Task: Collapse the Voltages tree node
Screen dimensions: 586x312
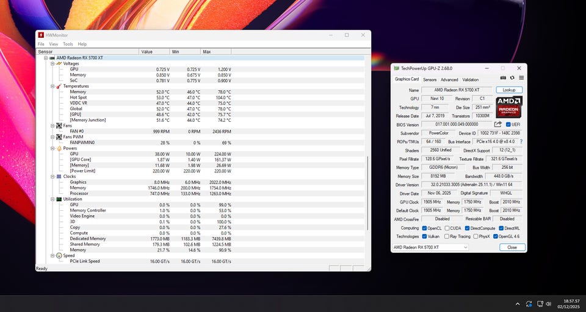Action: point(53,63)
